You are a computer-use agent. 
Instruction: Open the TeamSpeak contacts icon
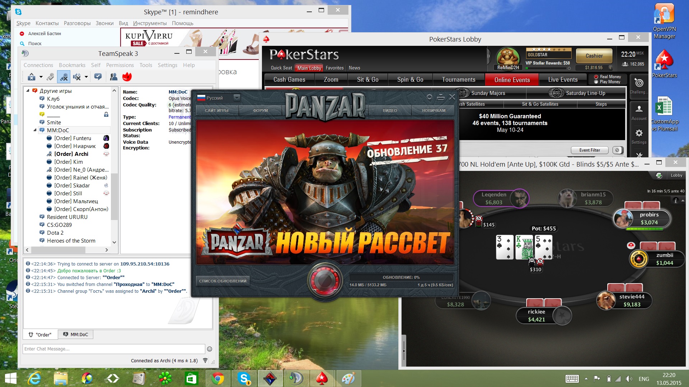click(114, 77)
